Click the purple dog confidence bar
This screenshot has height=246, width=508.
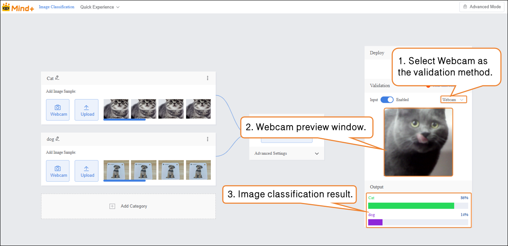click(x=375, y=222)
